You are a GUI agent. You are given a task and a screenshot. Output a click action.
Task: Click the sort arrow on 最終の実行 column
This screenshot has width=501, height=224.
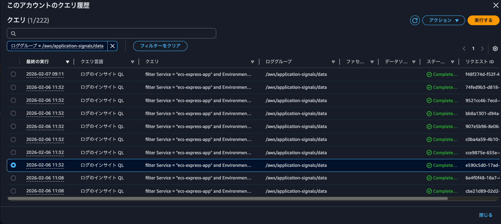coord(68,61)
